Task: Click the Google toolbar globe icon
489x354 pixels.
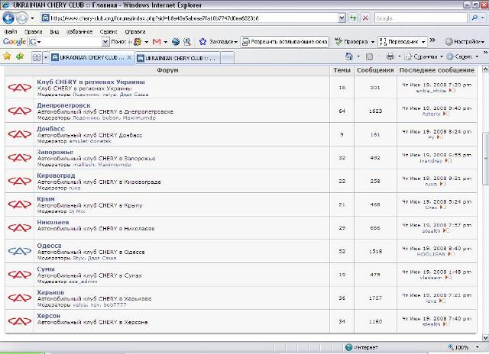Action: tap(176, 41)
